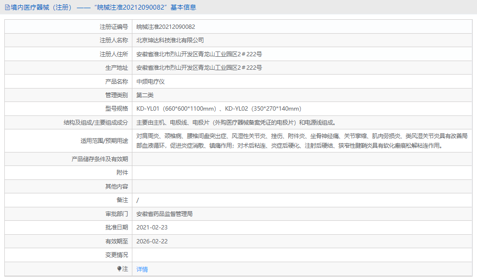Click the 生产地址 label

pos(117,67)
